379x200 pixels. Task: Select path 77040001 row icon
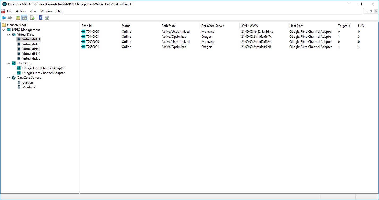point(83,37)
